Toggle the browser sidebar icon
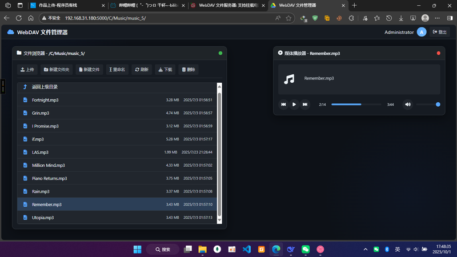457x257 pixels. 450,18
